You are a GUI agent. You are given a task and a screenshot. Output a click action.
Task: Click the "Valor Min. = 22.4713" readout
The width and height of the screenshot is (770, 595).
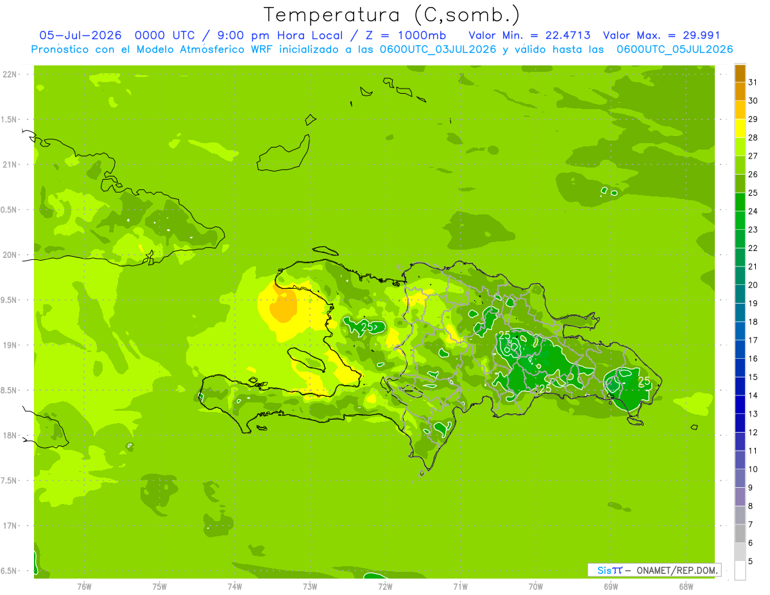click(x=529, y=35)
